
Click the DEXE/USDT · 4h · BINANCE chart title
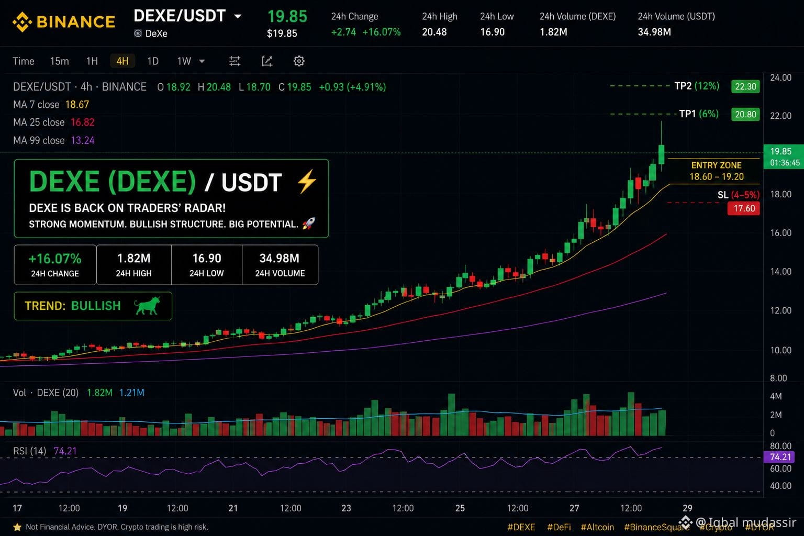pyautogui.click(x=80, y=87)
